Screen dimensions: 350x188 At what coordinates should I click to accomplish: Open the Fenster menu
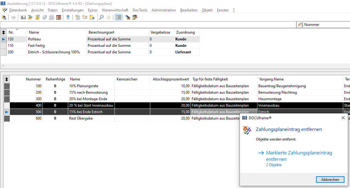[223, 10]
